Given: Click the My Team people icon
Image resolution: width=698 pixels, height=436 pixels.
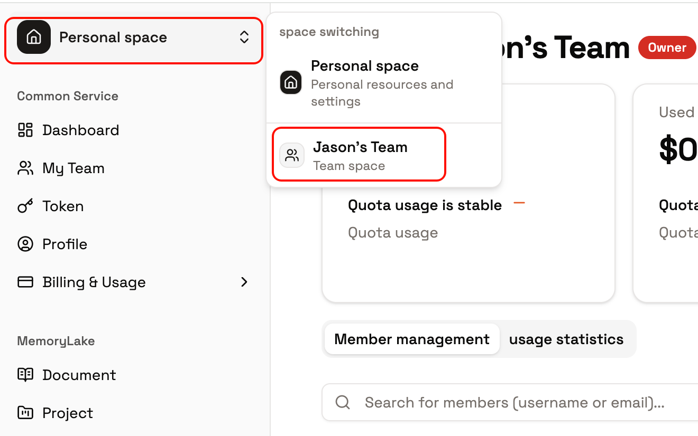Looking at the screenshot, I should pyautogui.click(x=25, y=168).
